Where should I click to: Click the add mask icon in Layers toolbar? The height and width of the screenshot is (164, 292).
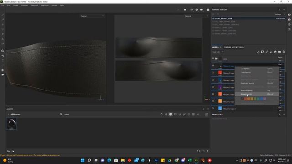[x=262, y=52]
